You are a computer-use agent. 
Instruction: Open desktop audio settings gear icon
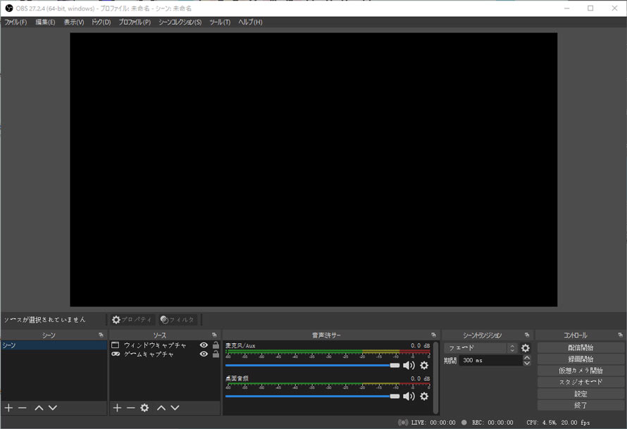tap(424, 396)
